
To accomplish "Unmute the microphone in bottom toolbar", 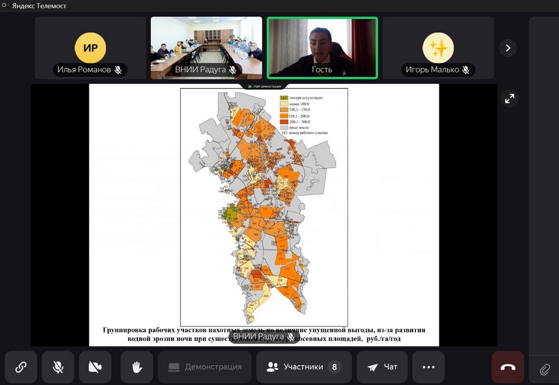I will pyautogui.click(x=58, y=367).
